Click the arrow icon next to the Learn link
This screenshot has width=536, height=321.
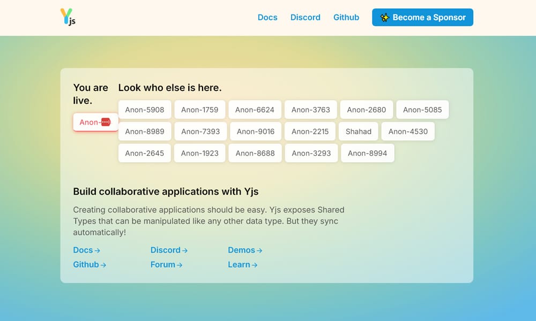(x=254, y=264)
